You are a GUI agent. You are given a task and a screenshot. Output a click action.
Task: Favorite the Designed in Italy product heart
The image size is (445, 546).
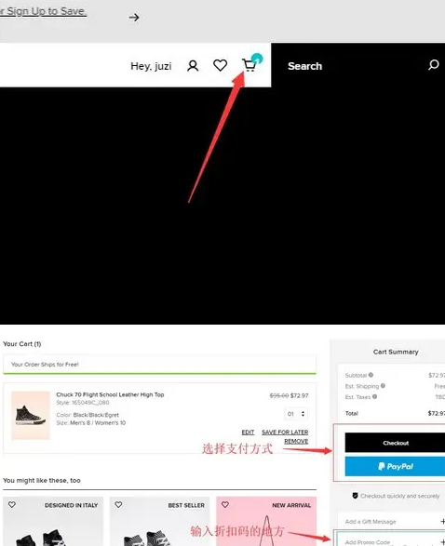pos(12,504)
